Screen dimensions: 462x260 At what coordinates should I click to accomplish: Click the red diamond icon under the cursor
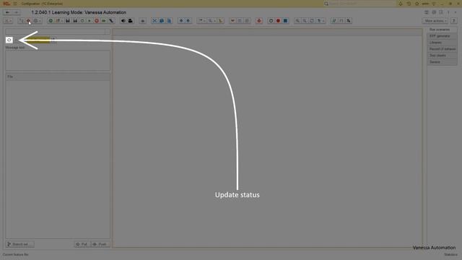[x=29, y=21]
